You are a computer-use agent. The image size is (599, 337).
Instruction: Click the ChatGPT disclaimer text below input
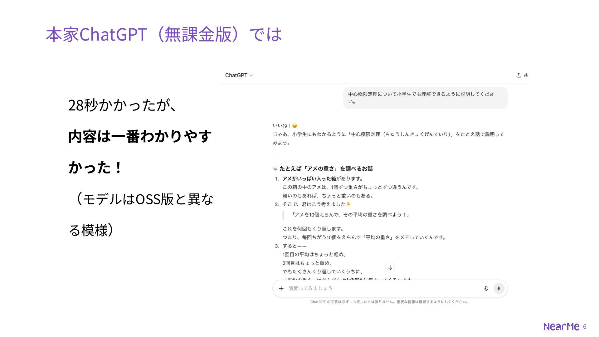point(389,302)
